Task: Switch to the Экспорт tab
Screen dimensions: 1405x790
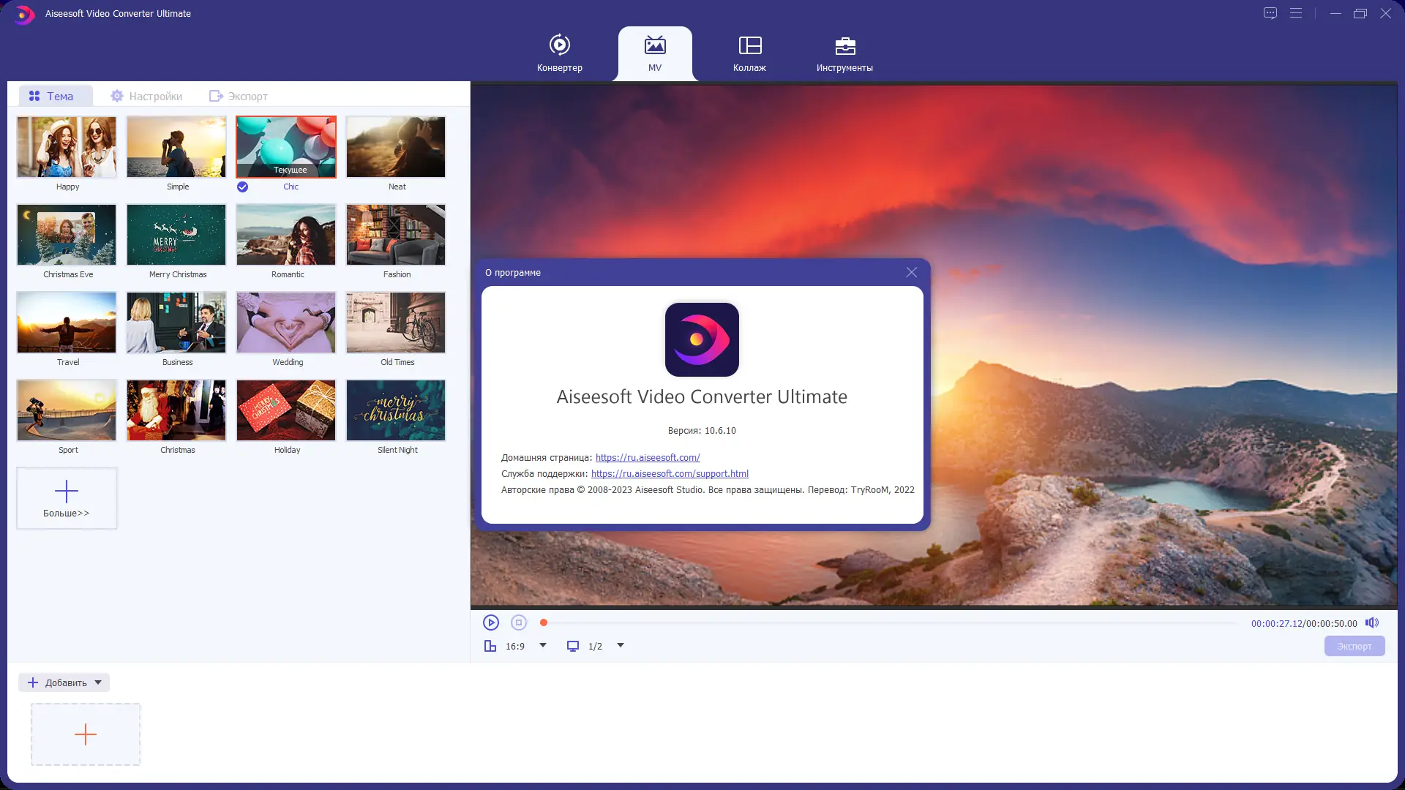Action: tap(239, 96)
